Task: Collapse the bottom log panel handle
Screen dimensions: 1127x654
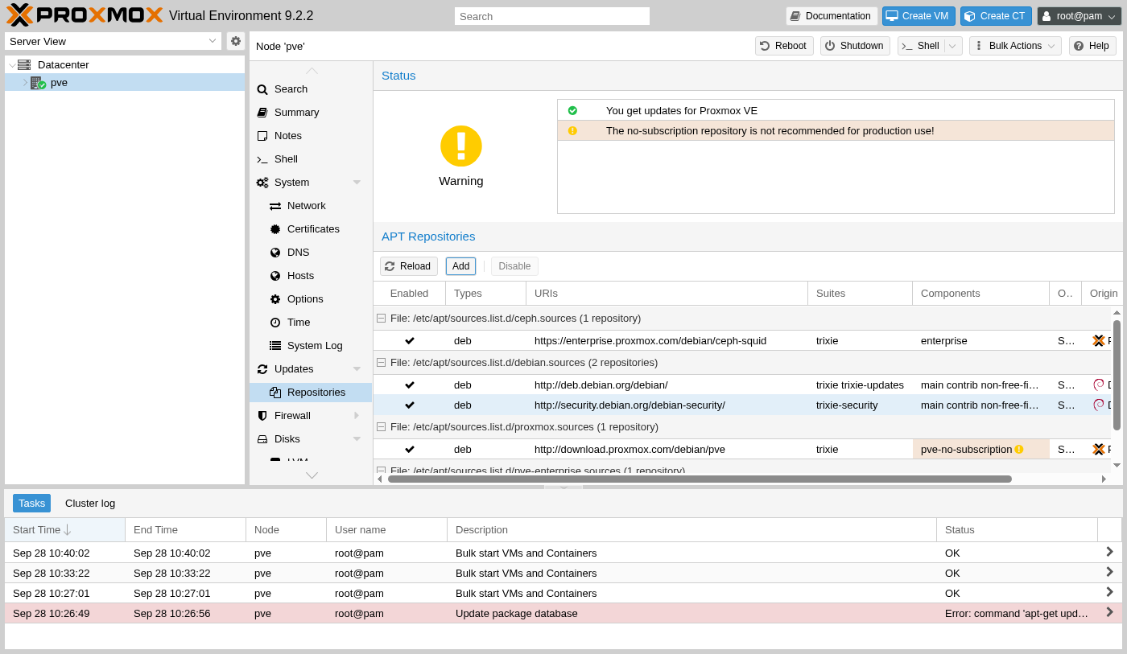Action: tap(563, 487)
